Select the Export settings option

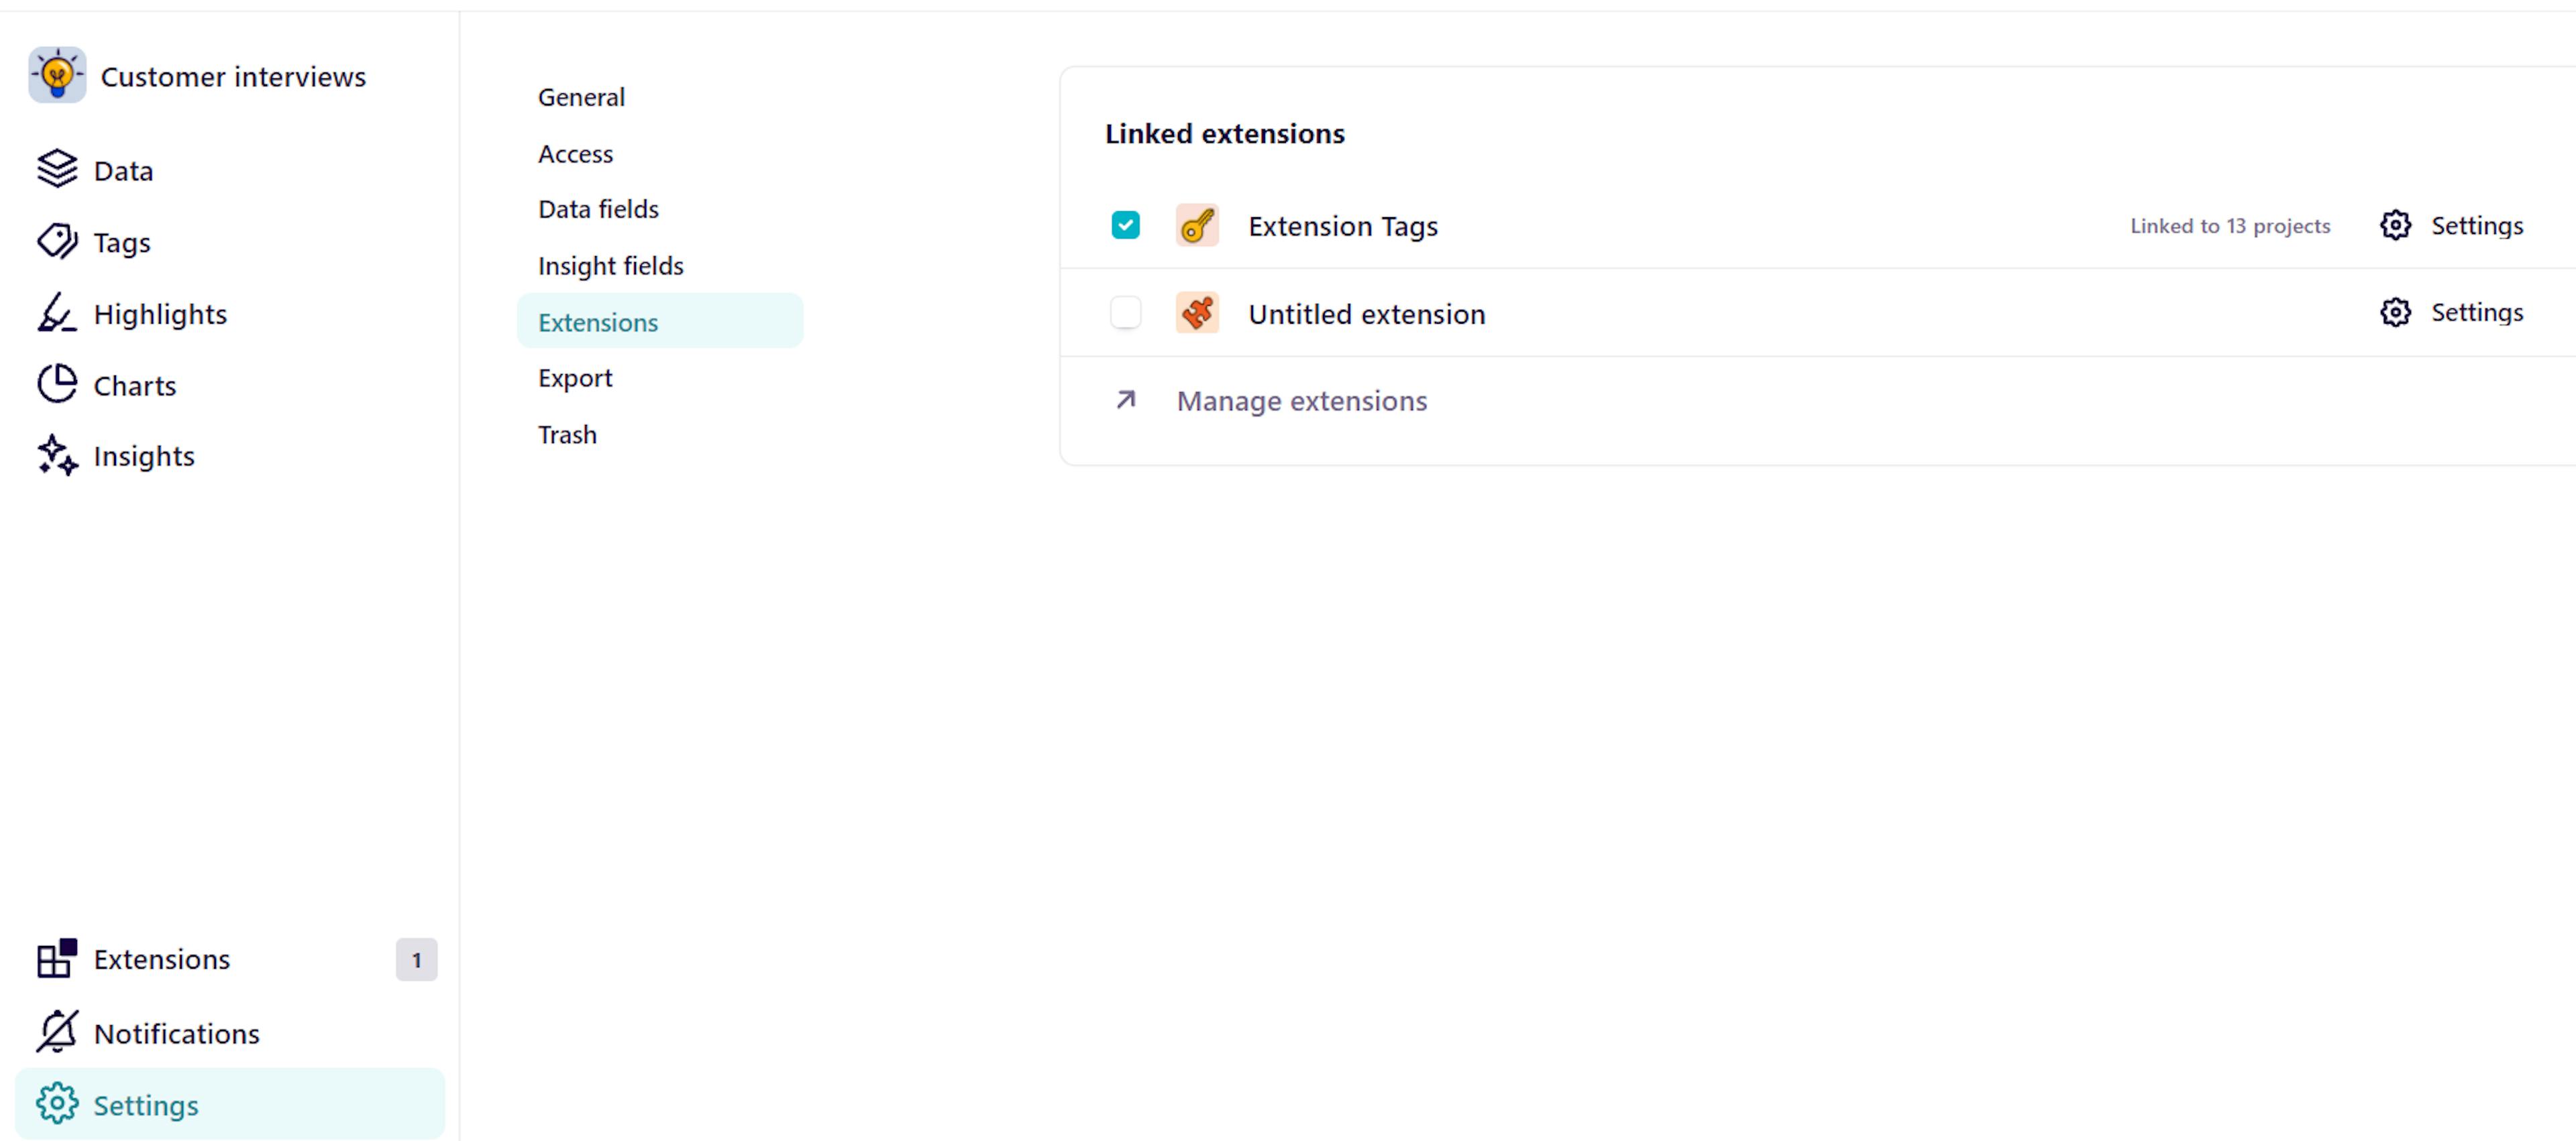pyautogui.click(x=575, y=377)
